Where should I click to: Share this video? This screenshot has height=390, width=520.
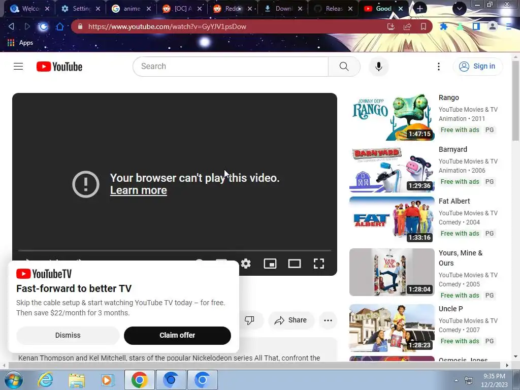pyautogui.click(x=291, y=320)
